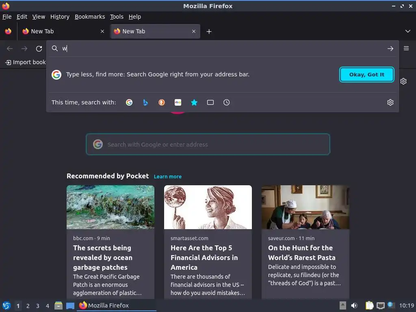Screen dimensions: 416x312
Task: Click the pasta kitchen photo thumbnail
Action: click(305, 207)
